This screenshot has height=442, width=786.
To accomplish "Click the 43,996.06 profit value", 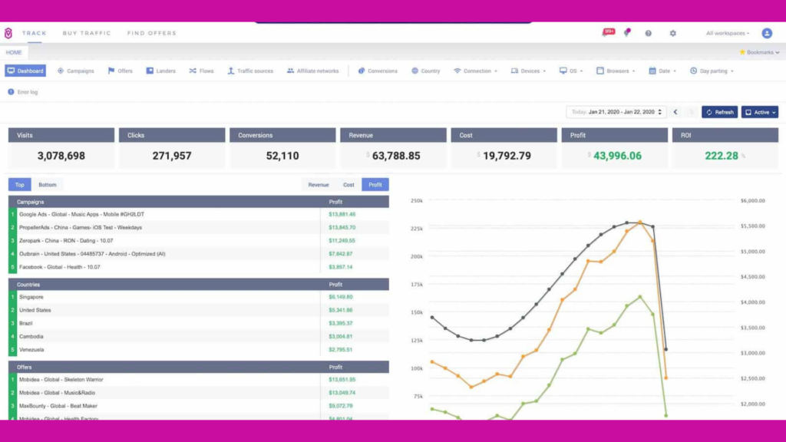I will [x=617, y=156].
